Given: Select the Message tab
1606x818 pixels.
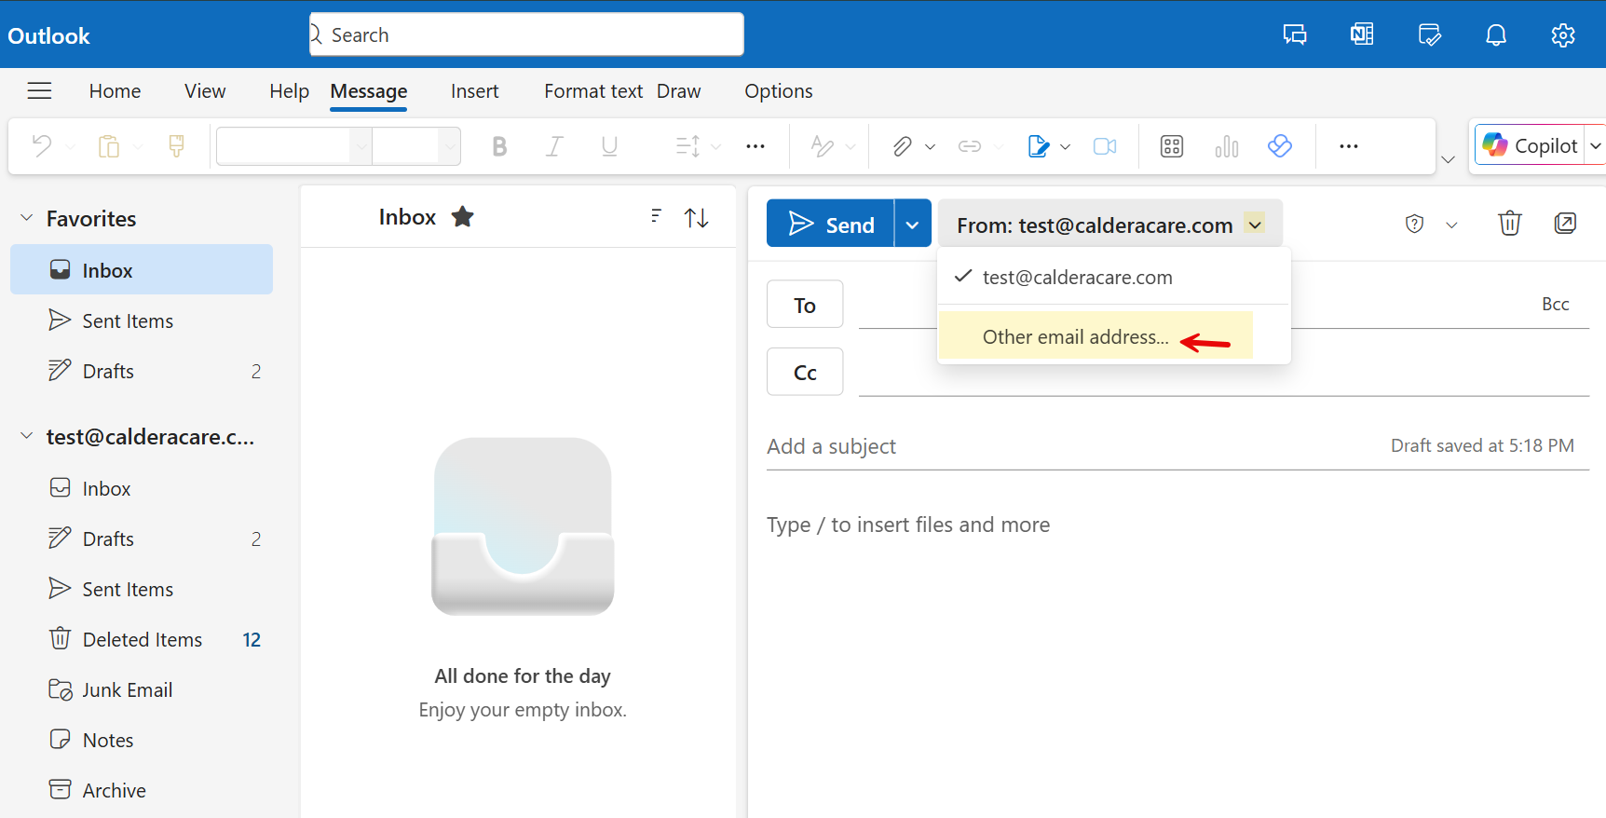Looking at the screenshot, I should click(369, 91).
